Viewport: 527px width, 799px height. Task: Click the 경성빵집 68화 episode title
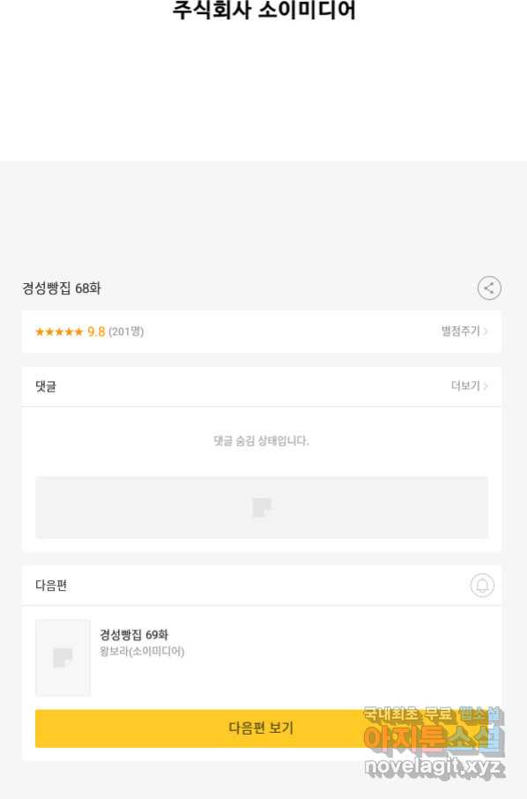[62, 287]
